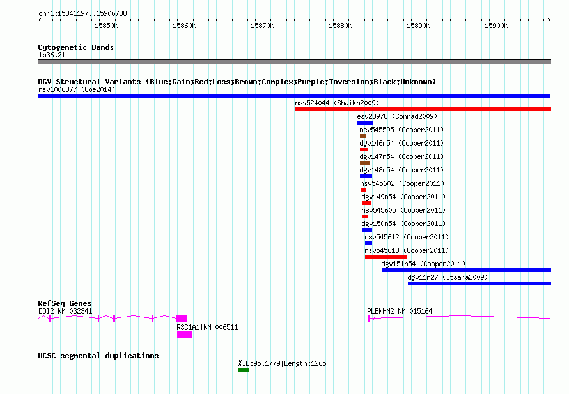Viewport: 569px width, 394px height.
Task: Click the UCSC segmental duplications track title
Action: click(x=98, y=356)
